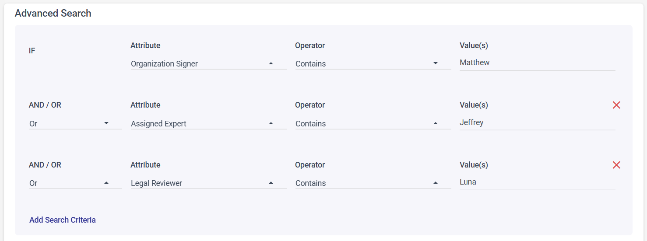Viewport: 647px width, 241px height.
Task: Select the Luna value input
Action: tap(537, 182)
